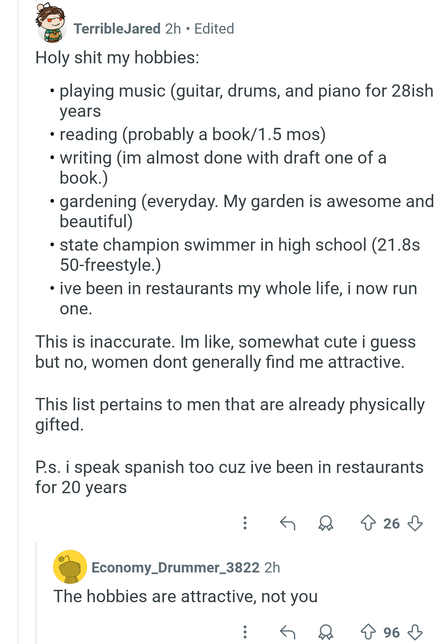
Task: Open three-dot menu on Economy_Drummer_3822's reply
Action: 245,632
